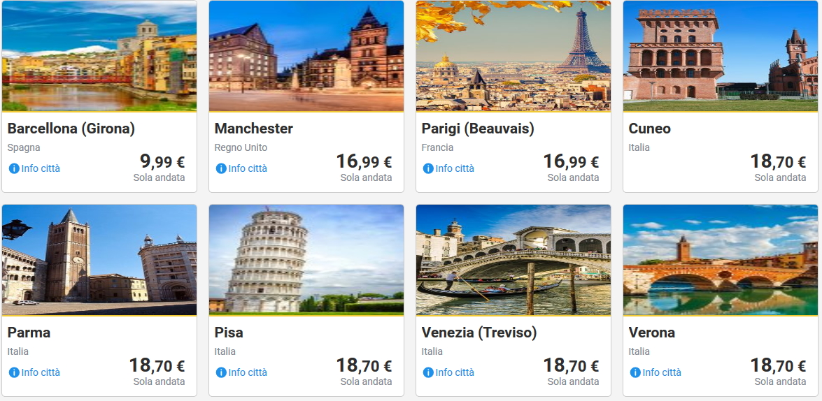Click the 16,99 € Parigi price
Screen dimensions: 822x401
571,162
